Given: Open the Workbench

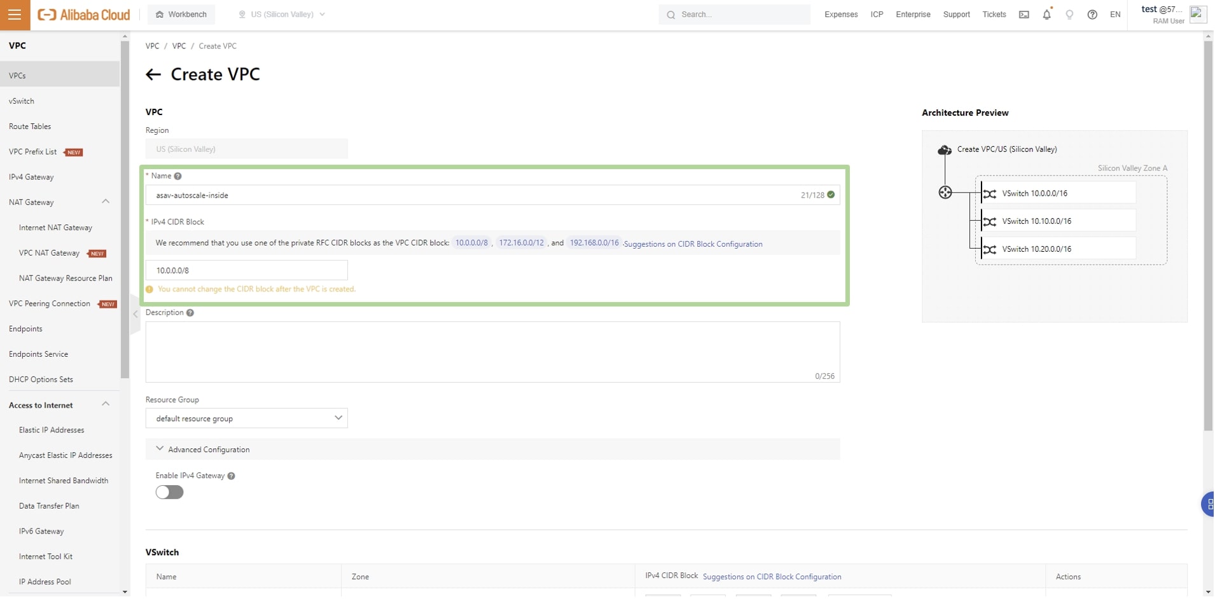Looking at the screenshot, I should [x=181, y=14].
